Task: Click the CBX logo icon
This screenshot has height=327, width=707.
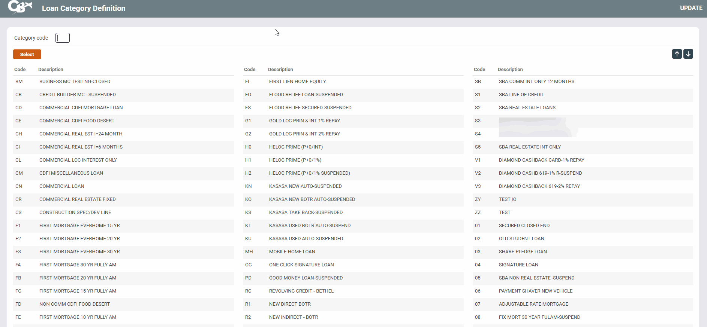Action: 20,7
